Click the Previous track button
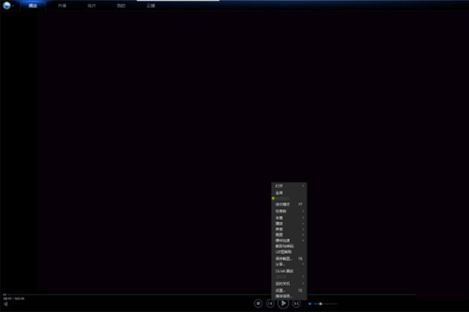This screenshot has height=312, width=469. (270, 303)
